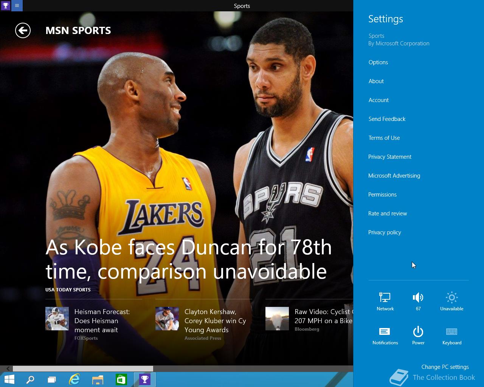
Task: Open the Kobe faces Duncan headline
Action: click(188, 259)
